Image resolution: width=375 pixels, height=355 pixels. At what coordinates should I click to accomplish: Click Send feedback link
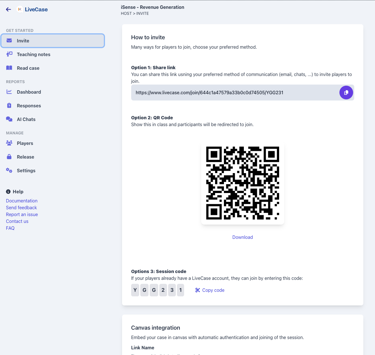[x=21, y=208]
